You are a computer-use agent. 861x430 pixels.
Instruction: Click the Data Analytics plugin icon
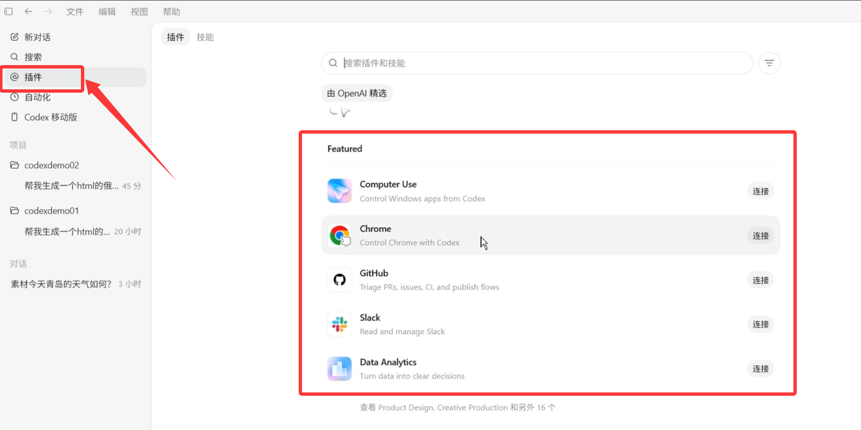(340, 369)
